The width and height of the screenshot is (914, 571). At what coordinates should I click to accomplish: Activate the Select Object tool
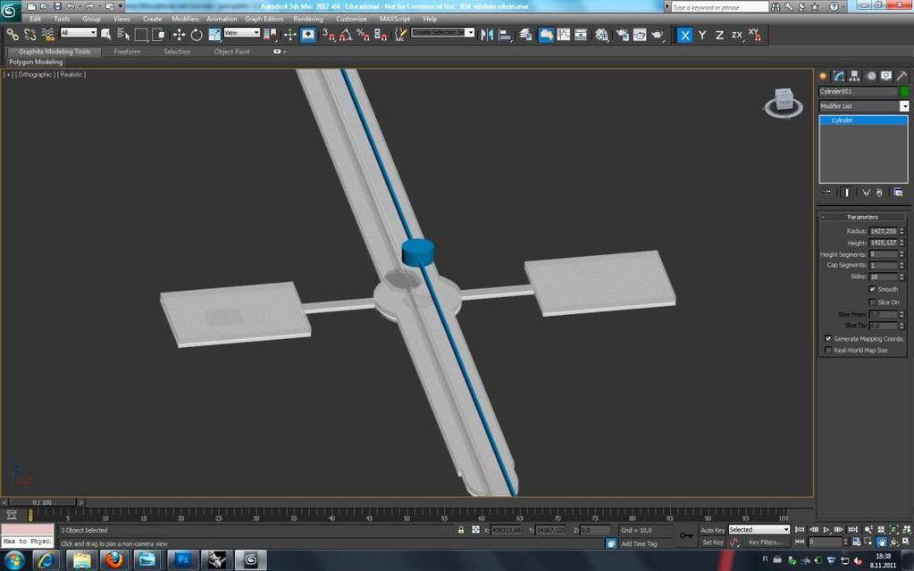105,35
